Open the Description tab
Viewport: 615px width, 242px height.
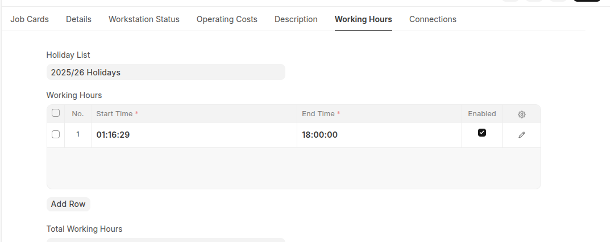(x=296, y=19)
